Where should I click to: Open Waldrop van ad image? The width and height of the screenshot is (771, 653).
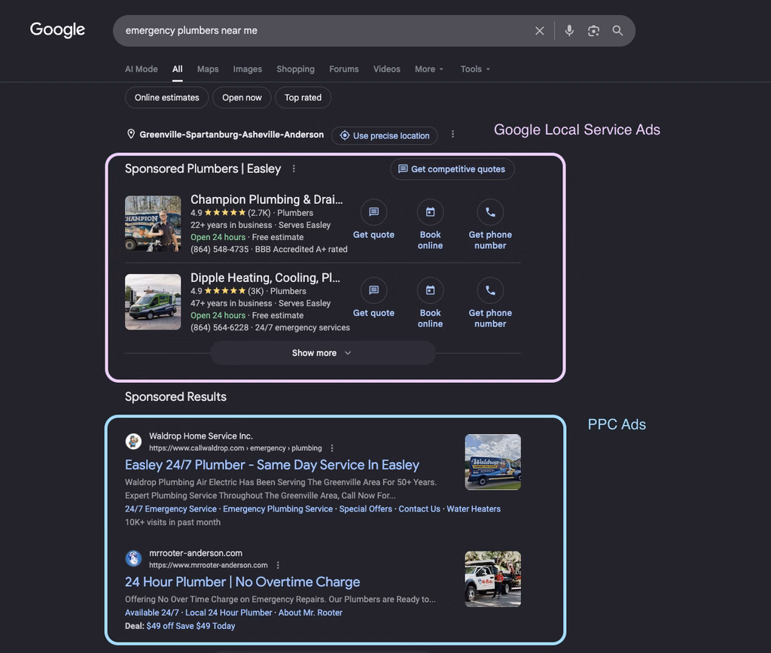tap(492, 462)
